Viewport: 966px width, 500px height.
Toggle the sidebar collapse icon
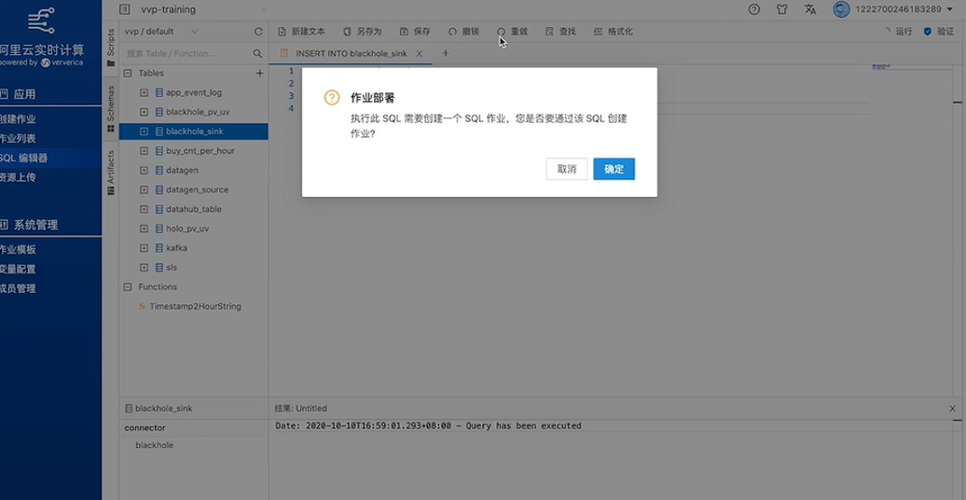pyautogui.click(x=124, y=9)
